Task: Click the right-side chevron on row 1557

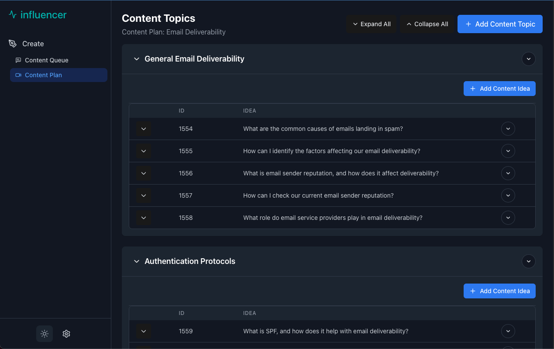Action: tap(508, 195)
